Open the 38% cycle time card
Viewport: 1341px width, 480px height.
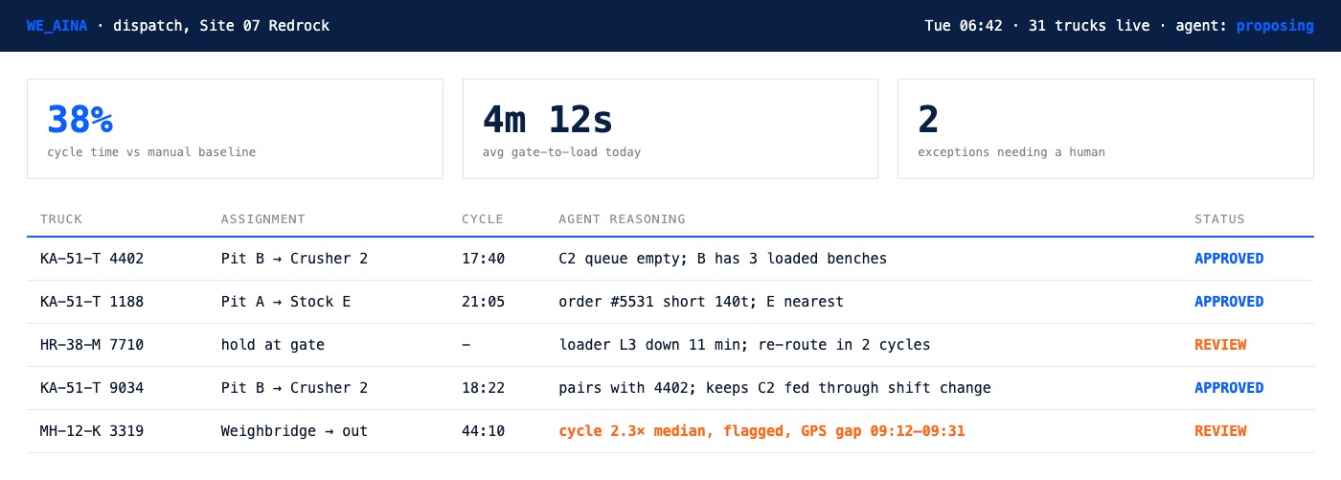click(235, 128)
